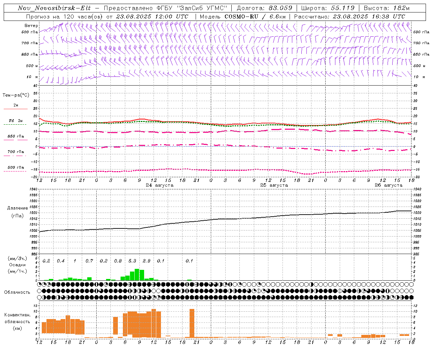
Task: Click the '(гПа)' pressure unit label
Action: [18, 216]
